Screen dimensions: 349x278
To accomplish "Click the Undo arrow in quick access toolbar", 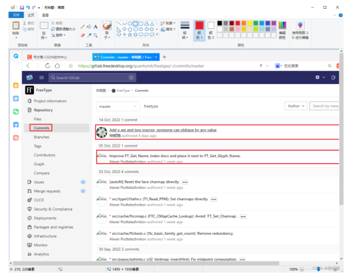I will tap(28, 7).
